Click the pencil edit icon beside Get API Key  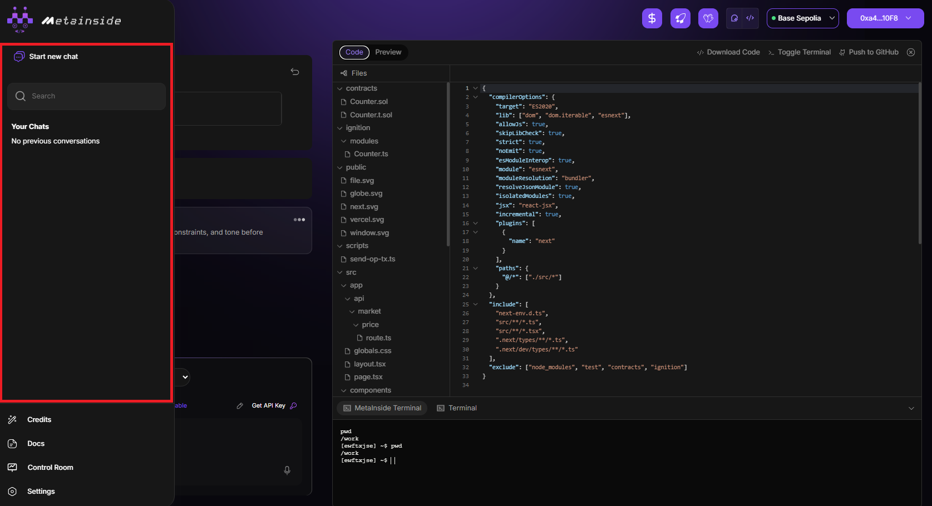tap(240, 406)
